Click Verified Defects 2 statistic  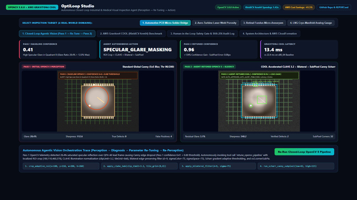[x=279, y=137]
